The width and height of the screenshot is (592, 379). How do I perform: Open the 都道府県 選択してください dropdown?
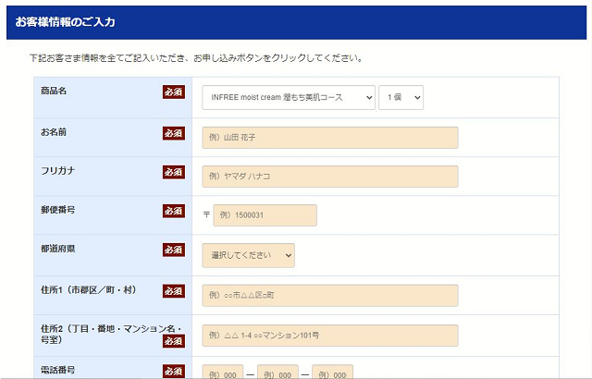[248, 255]
